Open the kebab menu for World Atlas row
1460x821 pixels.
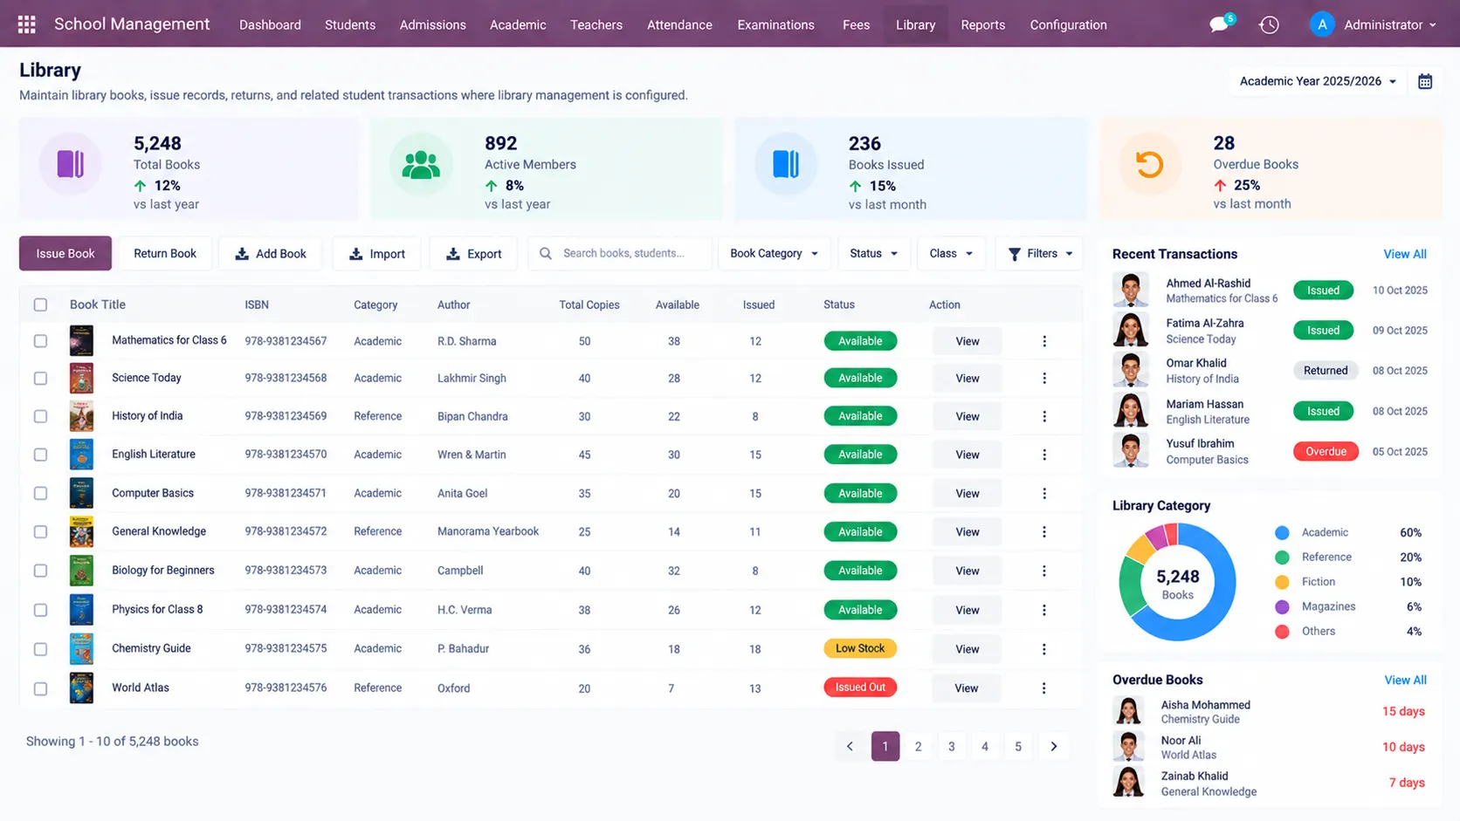pyautogui.click(x=1043, y=688)
